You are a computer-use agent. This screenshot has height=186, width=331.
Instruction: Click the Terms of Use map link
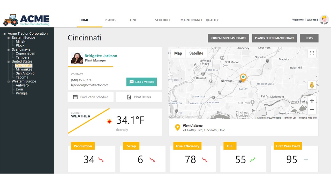click(290, 118)
